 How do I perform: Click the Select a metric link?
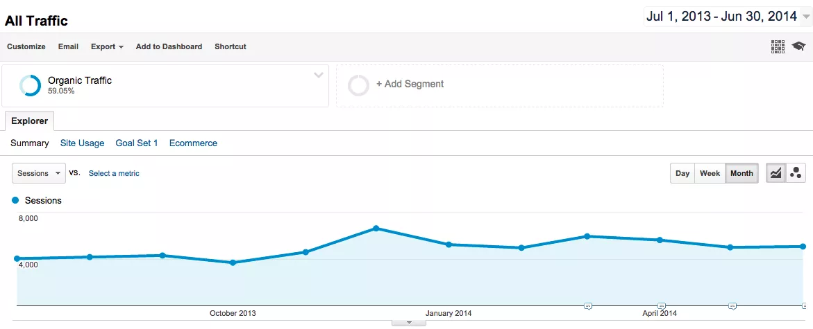pos(114,173)
